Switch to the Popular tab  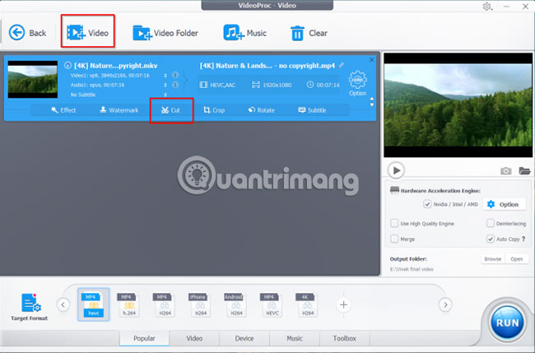point(144,338)
